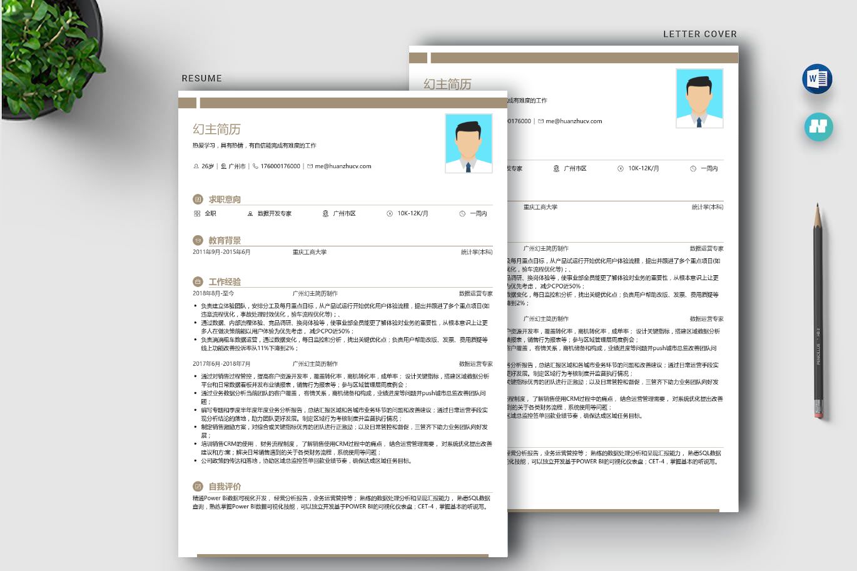Click the front resume's clock icon by 一周内
Image resolution: width=857 pixels, height=571 pixels.
(x=462, y=213)
